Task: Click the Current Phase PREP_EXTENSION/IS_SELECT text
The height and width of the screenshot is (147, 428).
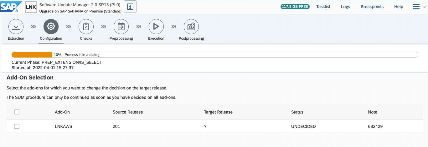Action: 57,62
